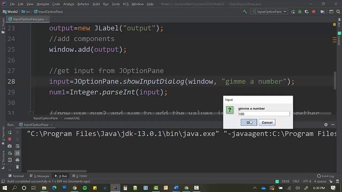The image size is (342, 192).
Task: Open the Build menu
Action: 96,4
